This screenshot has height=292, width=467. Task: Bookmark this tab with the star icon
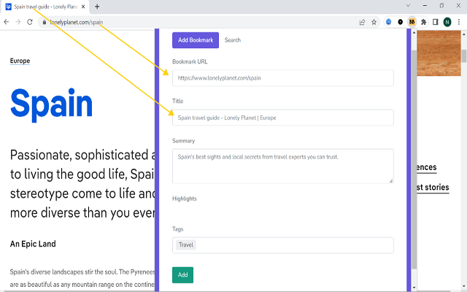(x=374, y=22)
